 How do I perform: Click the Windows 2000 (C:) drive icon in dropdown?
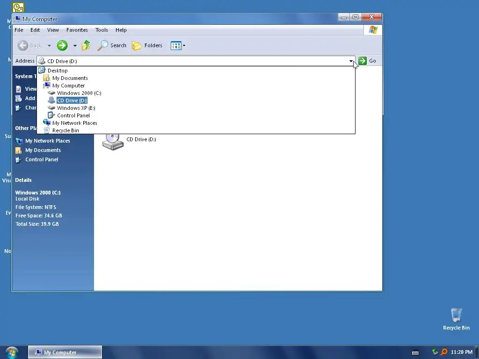51,93
